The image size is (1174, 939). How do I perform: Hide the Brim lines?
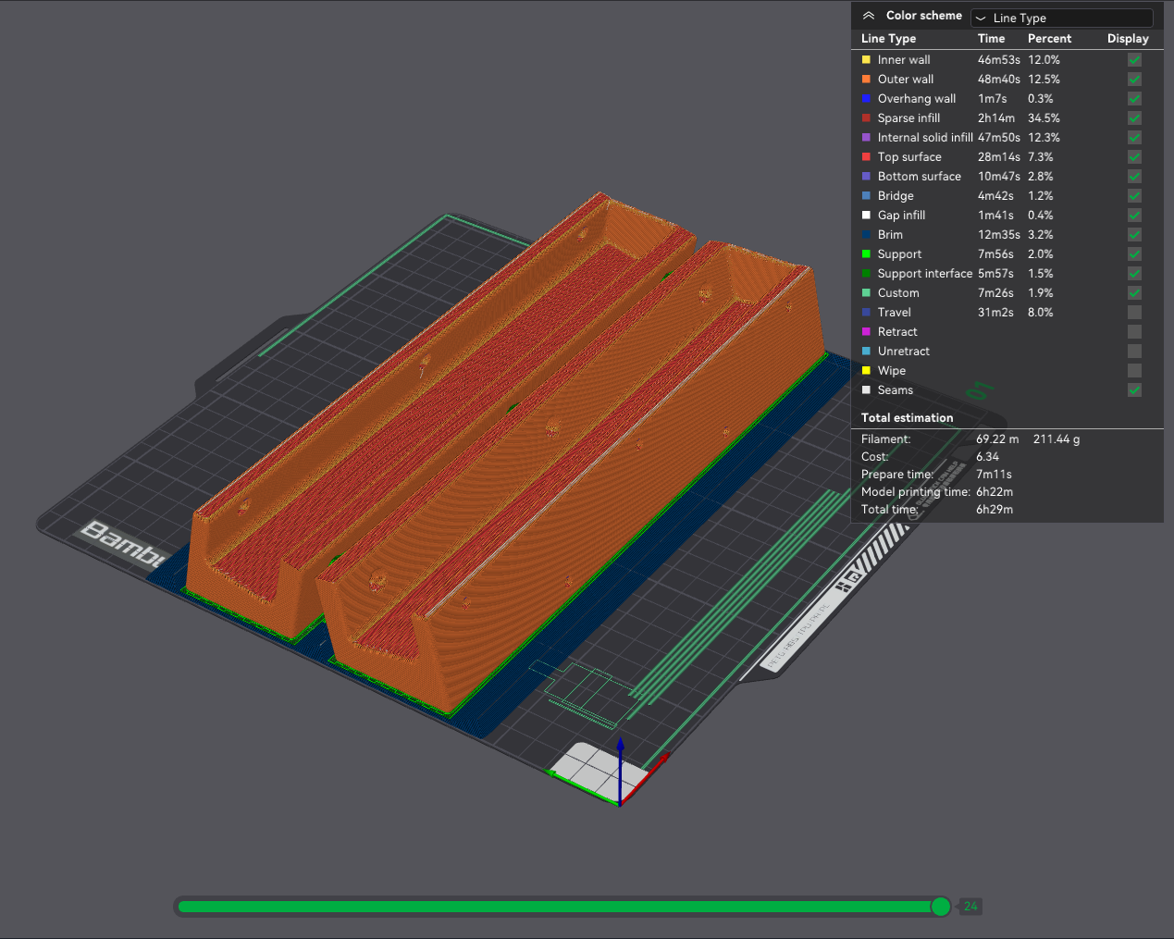tap(1134, 234)
